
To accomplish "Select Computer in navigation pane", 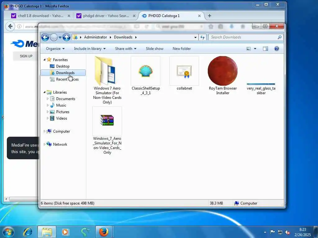I will 61,131.
